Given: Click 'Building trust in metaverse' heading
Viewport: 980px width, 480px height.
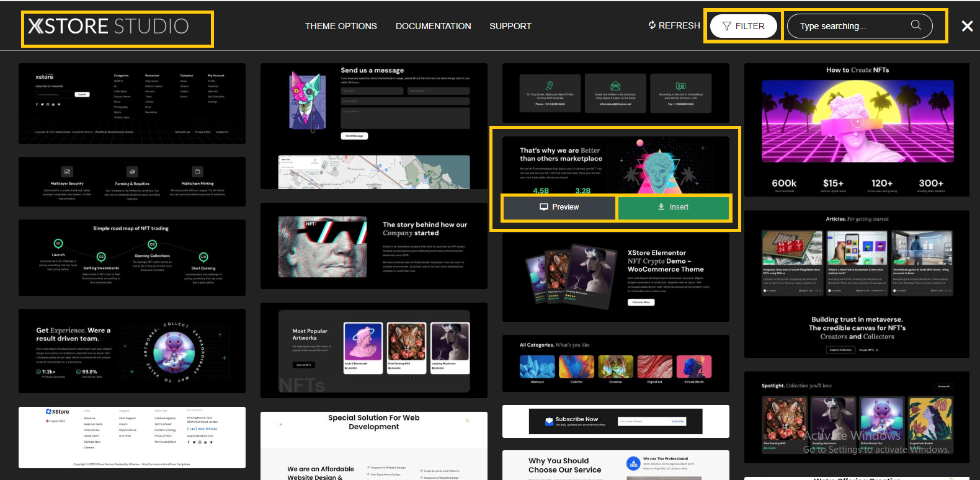Looking at the screenshot, I should coord(857,319).
